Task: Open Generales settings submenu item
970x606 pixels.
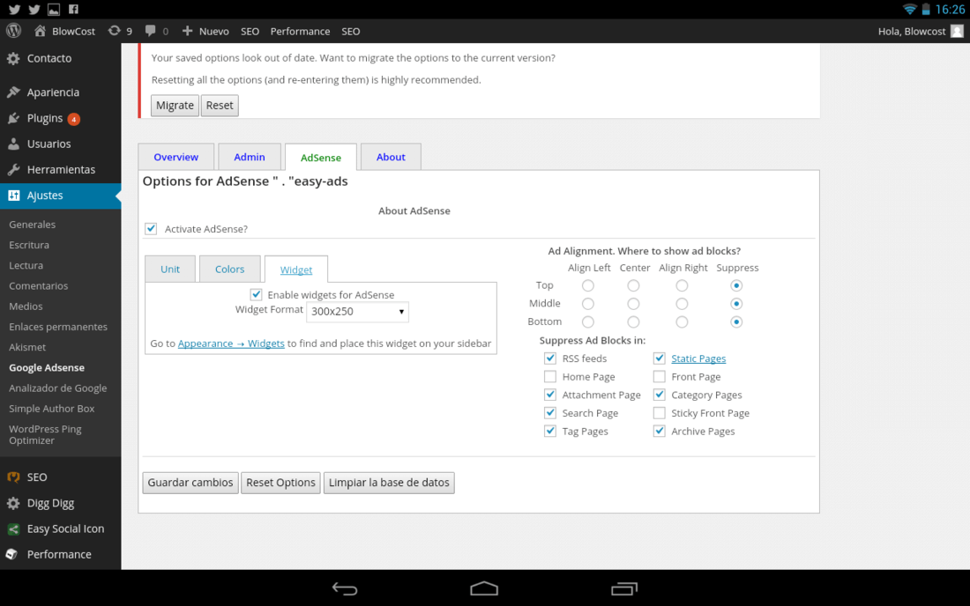Action: 32,225
